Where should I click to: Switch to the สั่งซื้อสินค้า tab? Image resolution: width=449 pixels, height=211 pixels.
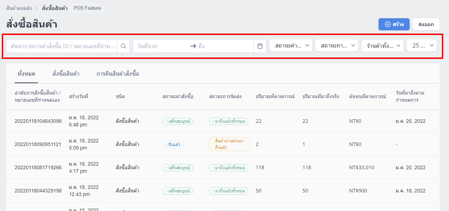tap(66, 74)
